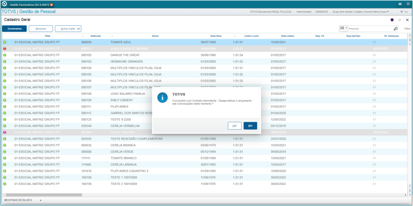
Task: Sort by the Filial column header
Action: (x=48, y=36)
